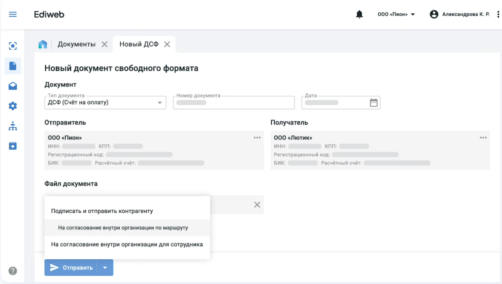Remove the attached file with the X
The width and height of the screenshot is (502, 284).
point(257,205)
